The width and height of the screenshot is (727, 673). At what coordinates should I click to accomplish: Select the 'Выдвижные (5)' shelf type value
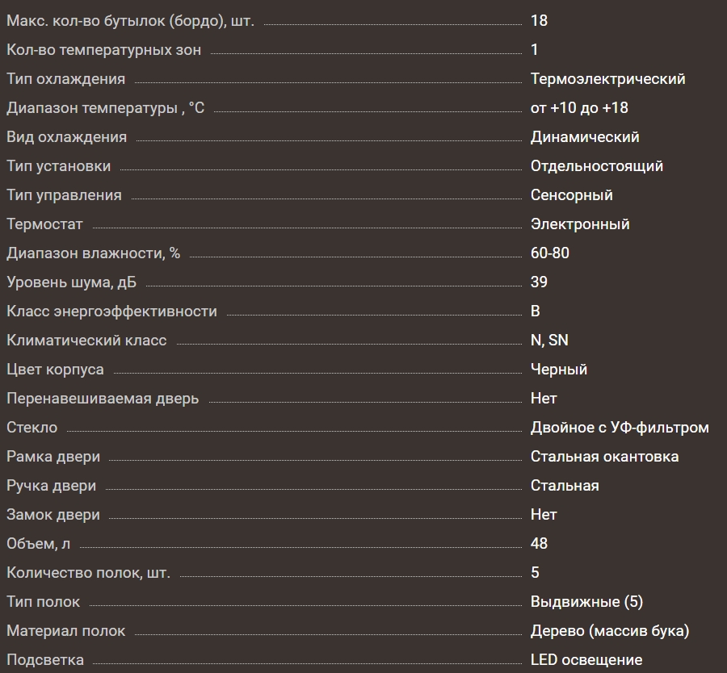click(586, 602)
